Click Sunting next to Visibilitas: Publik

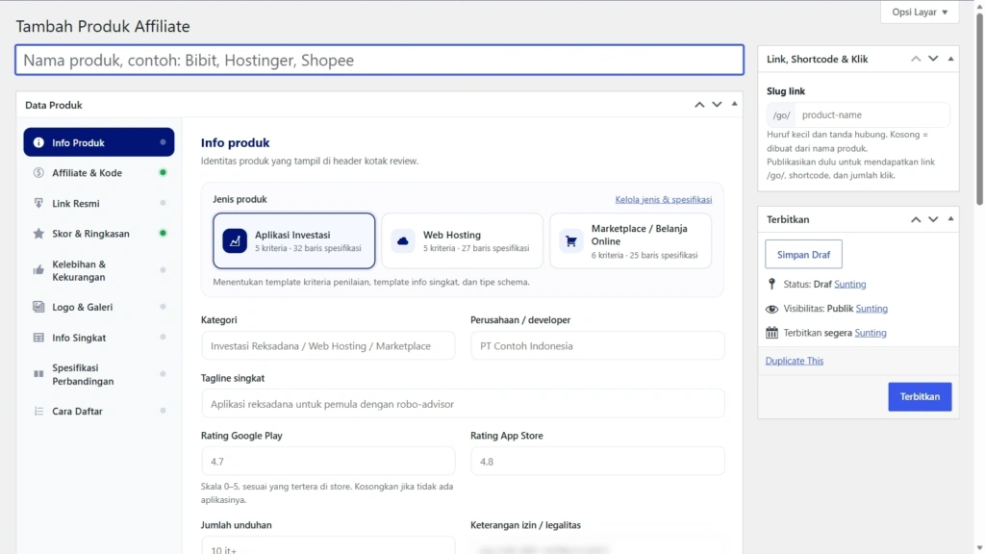pyautogui.click(x=871, y=309)
